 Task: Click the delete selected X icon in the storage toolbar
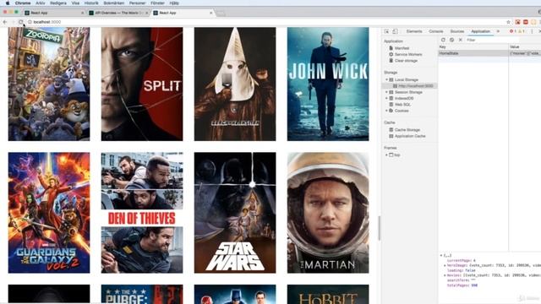coord(460,40)
